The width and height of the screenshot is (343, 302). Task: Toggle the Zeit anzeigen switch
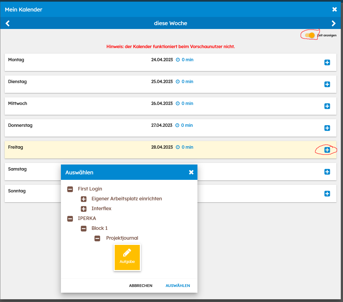coord(310,35)
